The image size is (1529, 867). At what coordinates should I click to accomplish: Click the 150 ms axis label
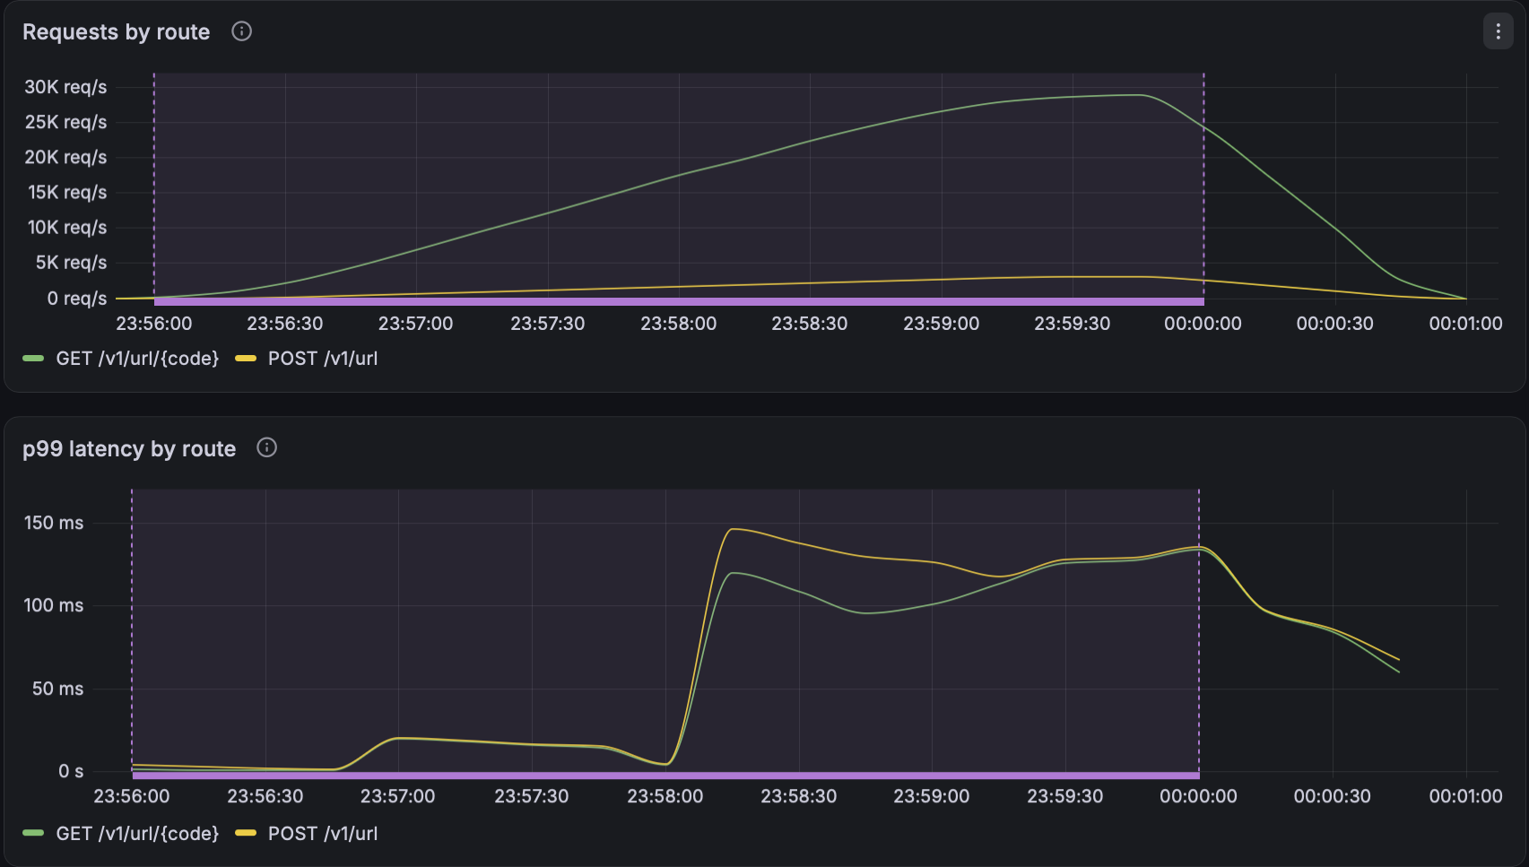coord(54,523)
